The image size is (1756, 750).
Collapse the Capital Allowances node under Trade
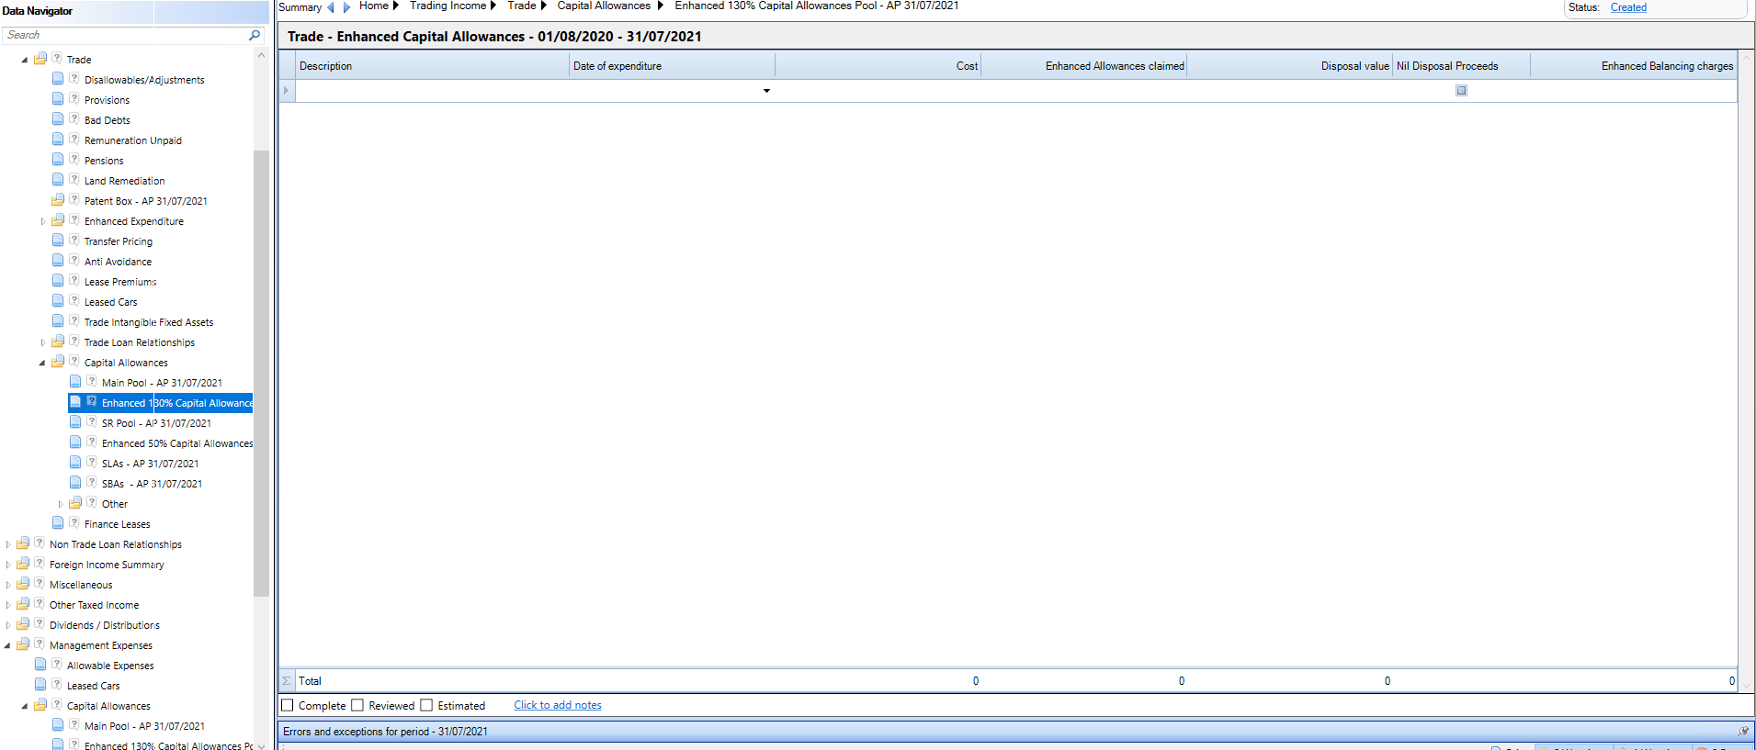42,363
